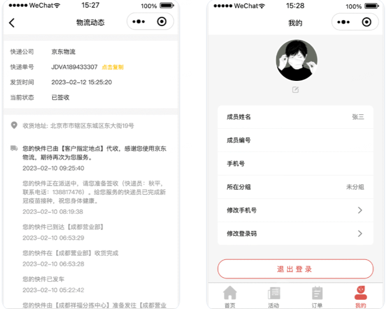The height and width of the screenshot is (309, 386).
Task: Switch to the 订单 tab
Action: click(x=317, y=296)
